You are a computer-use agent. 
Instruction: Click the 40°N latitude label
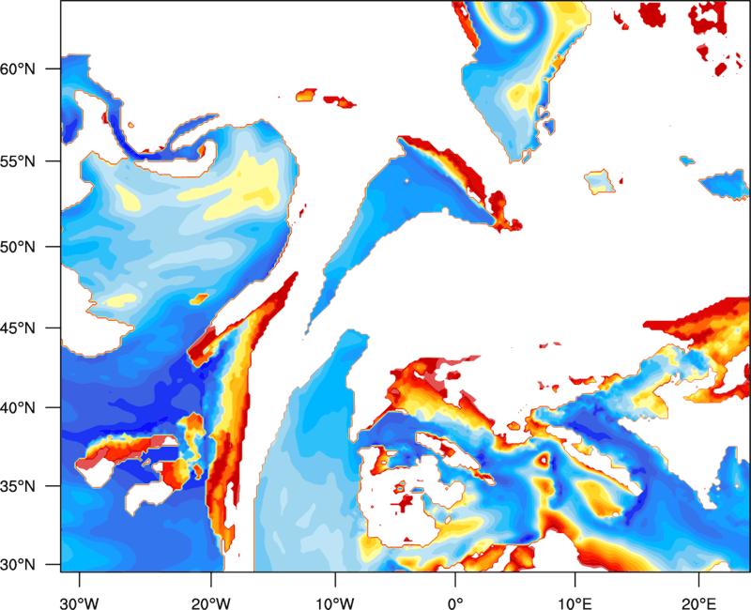(x=18, y=408)
